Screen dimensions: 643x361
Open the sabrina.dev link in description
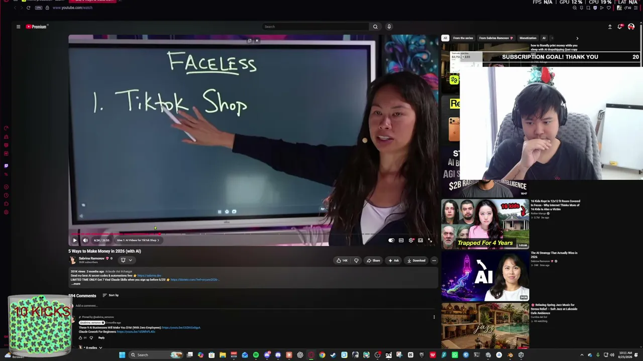click(x=150, y=276)
